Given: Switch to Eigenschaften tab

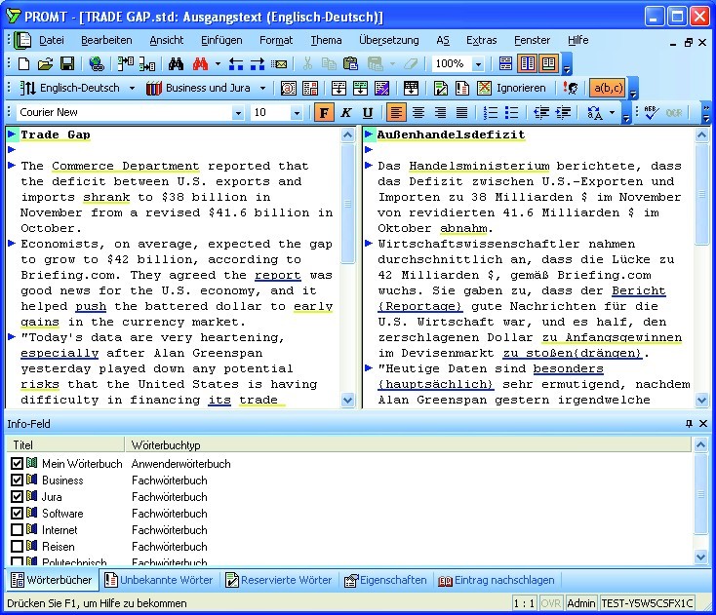Looking at the screenshot, I should (x=385, y=580).
